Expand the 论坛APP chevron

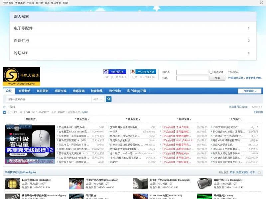coord(248,53)
